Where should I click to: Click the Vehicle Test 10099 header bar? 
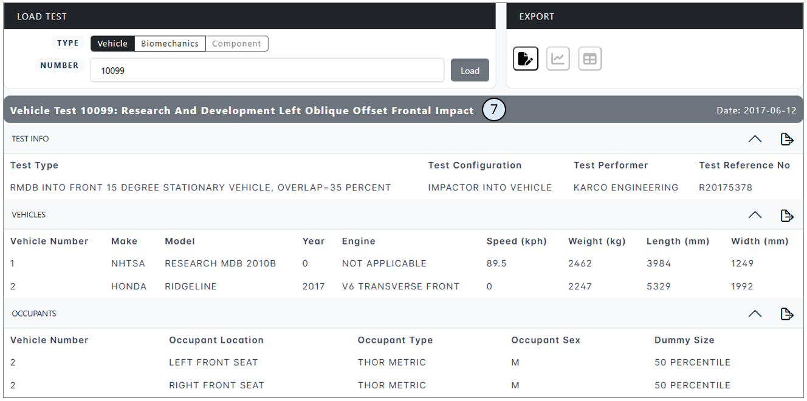(x=243, y=110)
